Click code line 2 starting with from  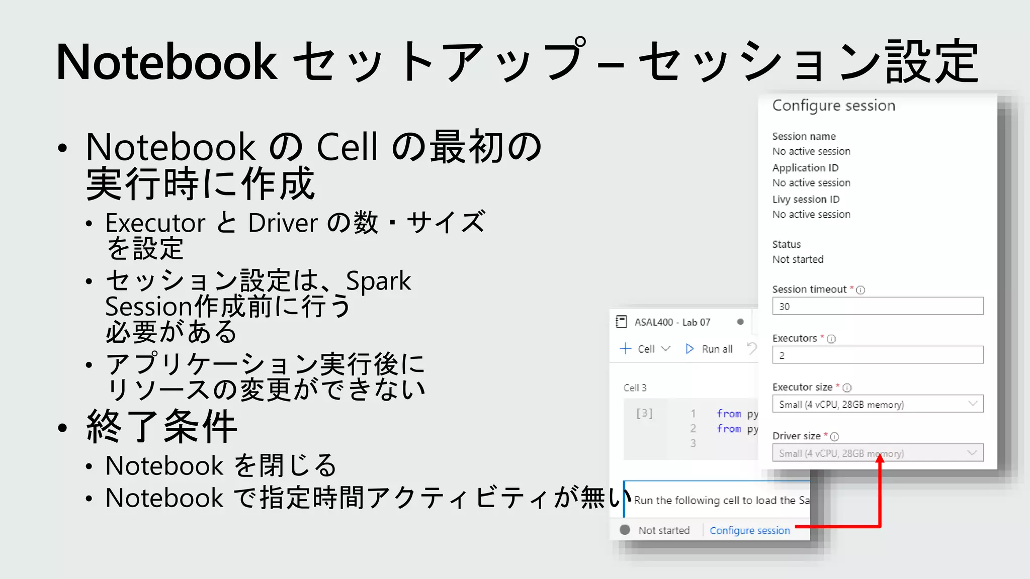(x=737, y=429)
